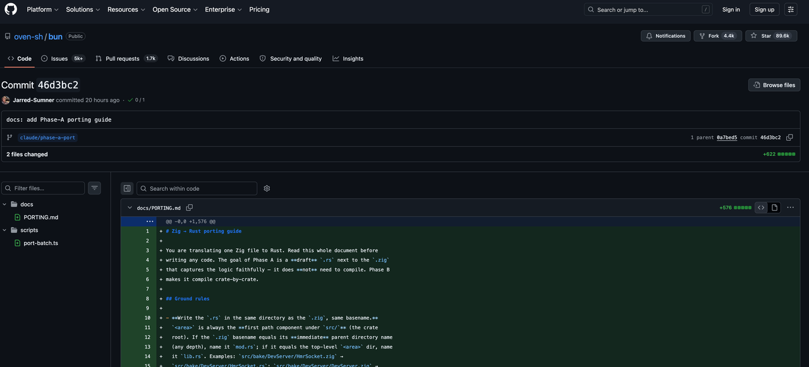Focus the Search or jump to field
This screenshot has height=367, width=809.
point(648,9)
